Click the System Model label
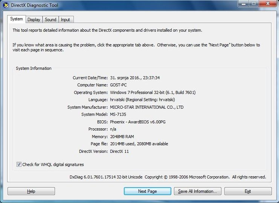Viewport: 279px width, 203px height. (x=95, y=114)
